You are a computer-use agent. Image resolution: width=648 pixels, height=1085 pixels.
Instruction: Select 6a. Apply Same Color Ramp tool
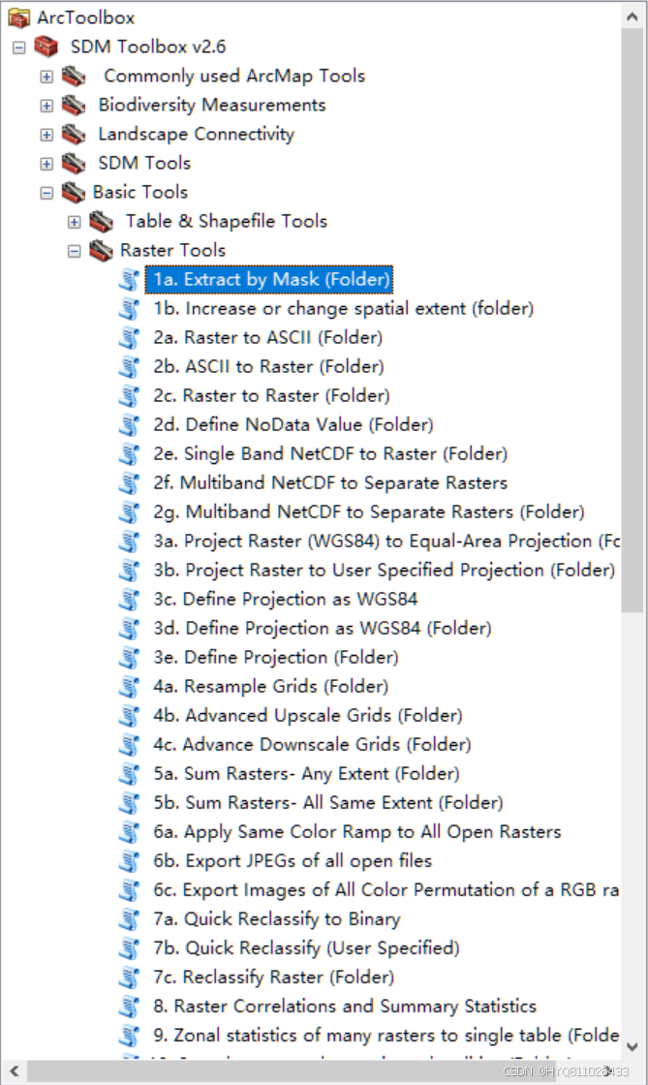click(356, 832)
